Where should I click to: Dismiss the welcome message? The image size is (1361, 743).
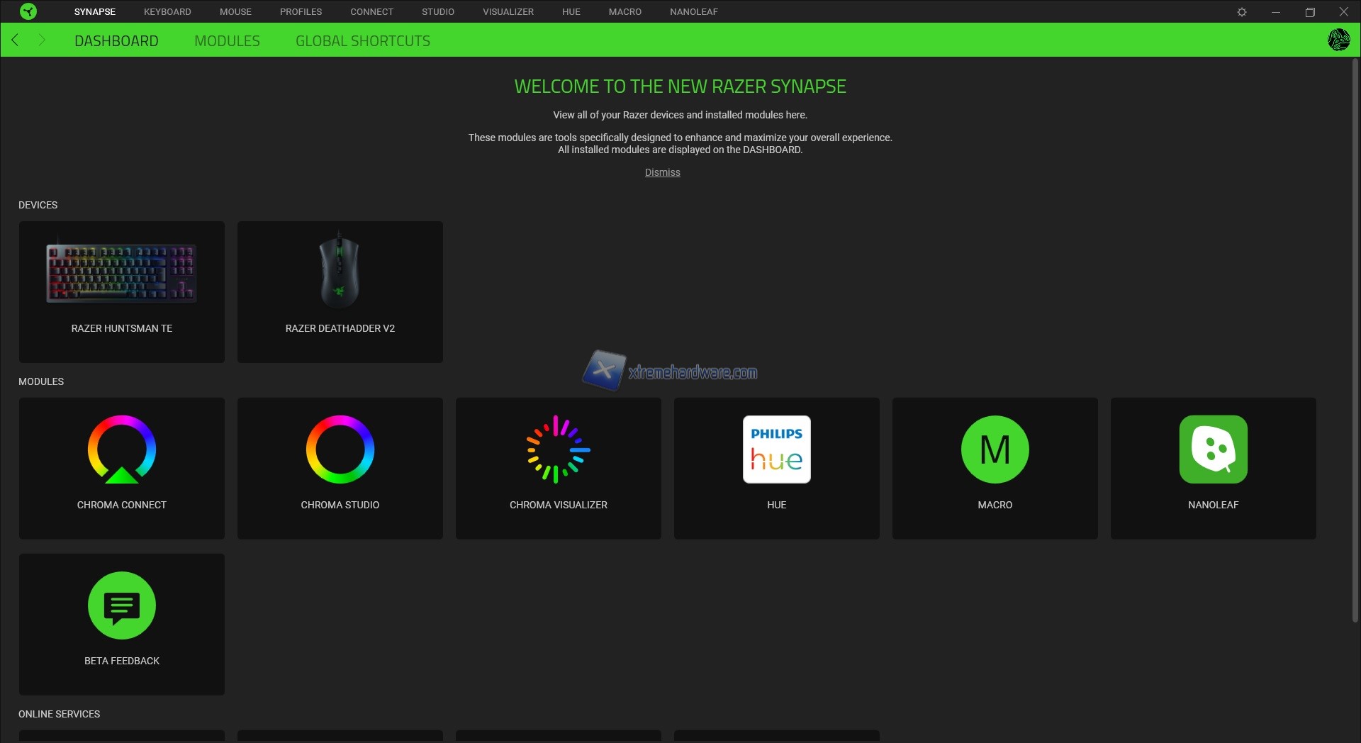(662, 172)
